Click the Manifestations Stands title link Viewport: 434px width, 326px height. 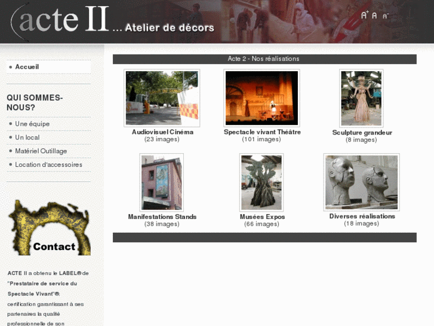pos(162,217)
